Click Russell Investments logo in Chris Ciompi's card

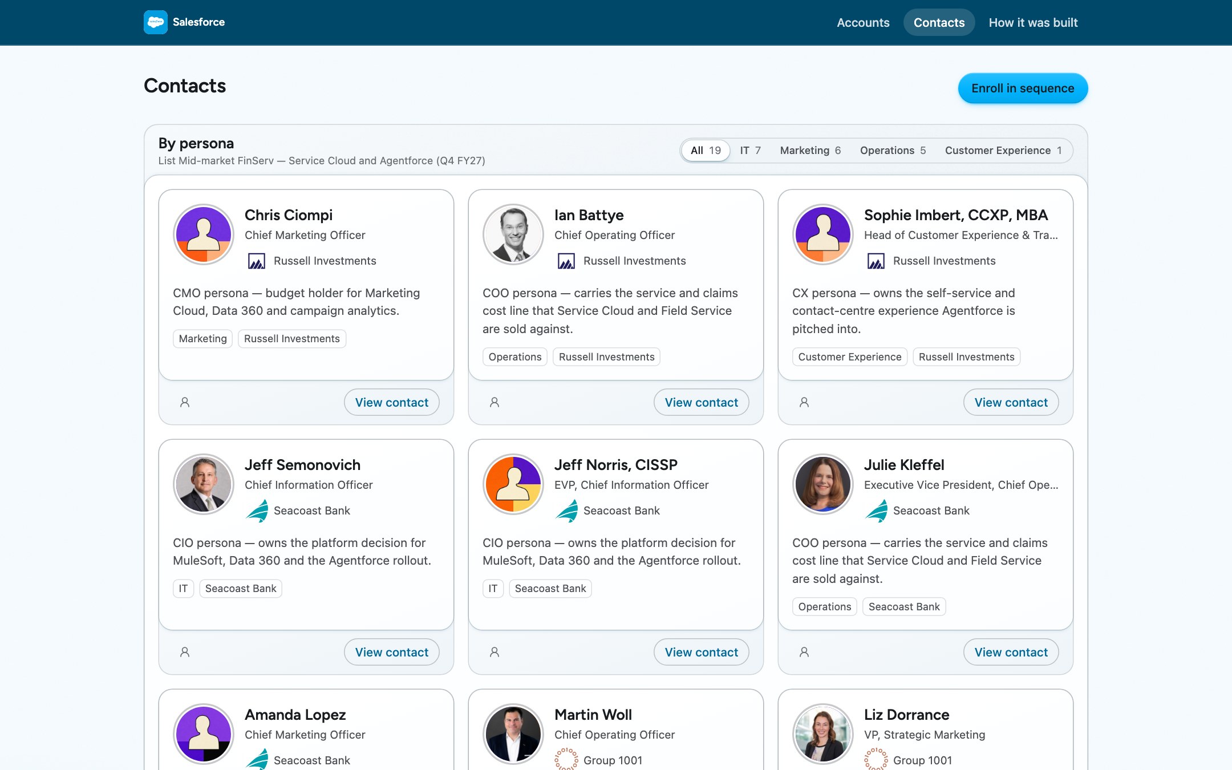click(x=257, y=261)
